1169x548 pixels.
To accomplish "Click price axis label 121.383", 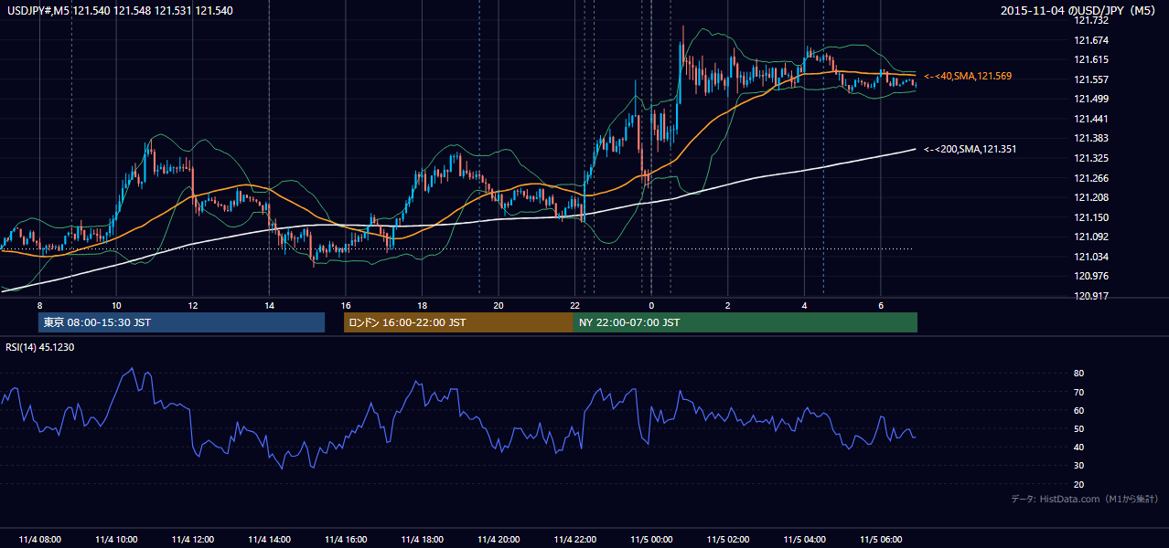I will pyautogui.click(x=1091, y=138).
